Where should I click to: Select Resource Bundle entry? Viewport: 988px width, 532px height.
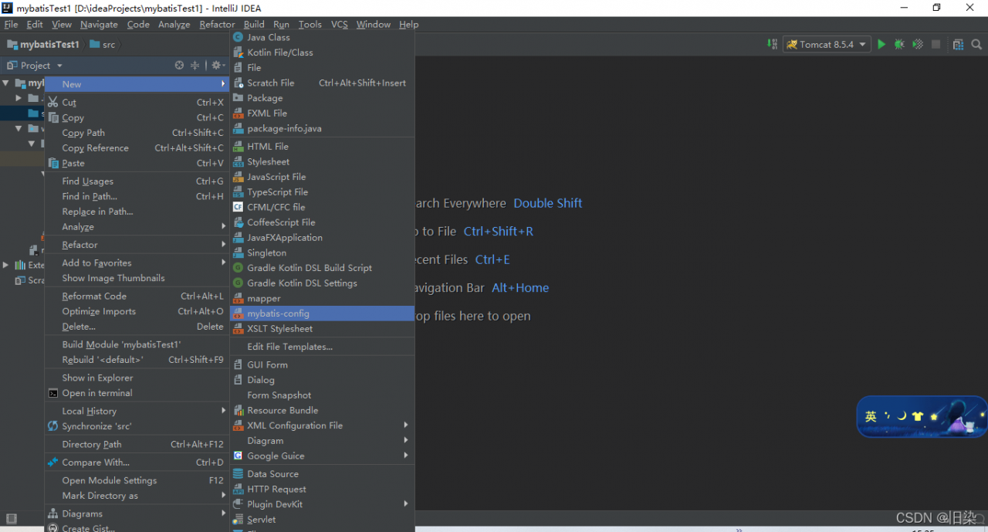(x=322, y=410)
